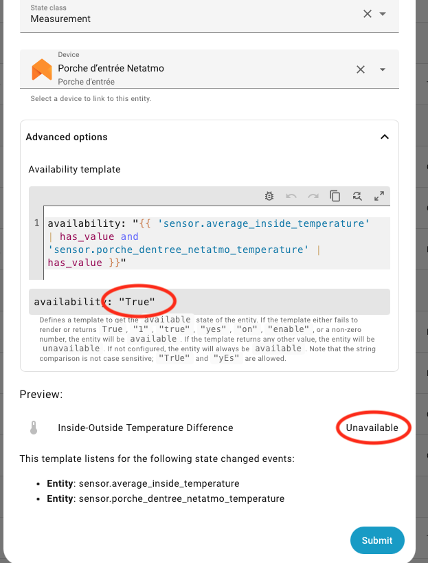
Task: Click the availability "True" result line
Action: coord(95,301)
